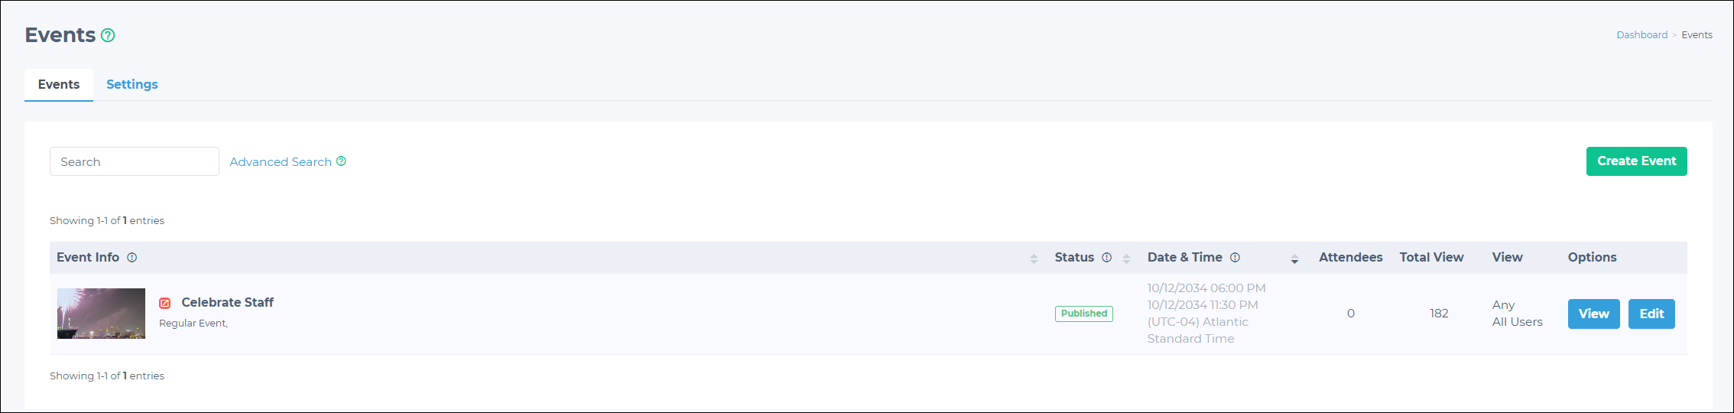
Task: Click the Edit button for Celebrate Staff
Action: (1651, 314)
